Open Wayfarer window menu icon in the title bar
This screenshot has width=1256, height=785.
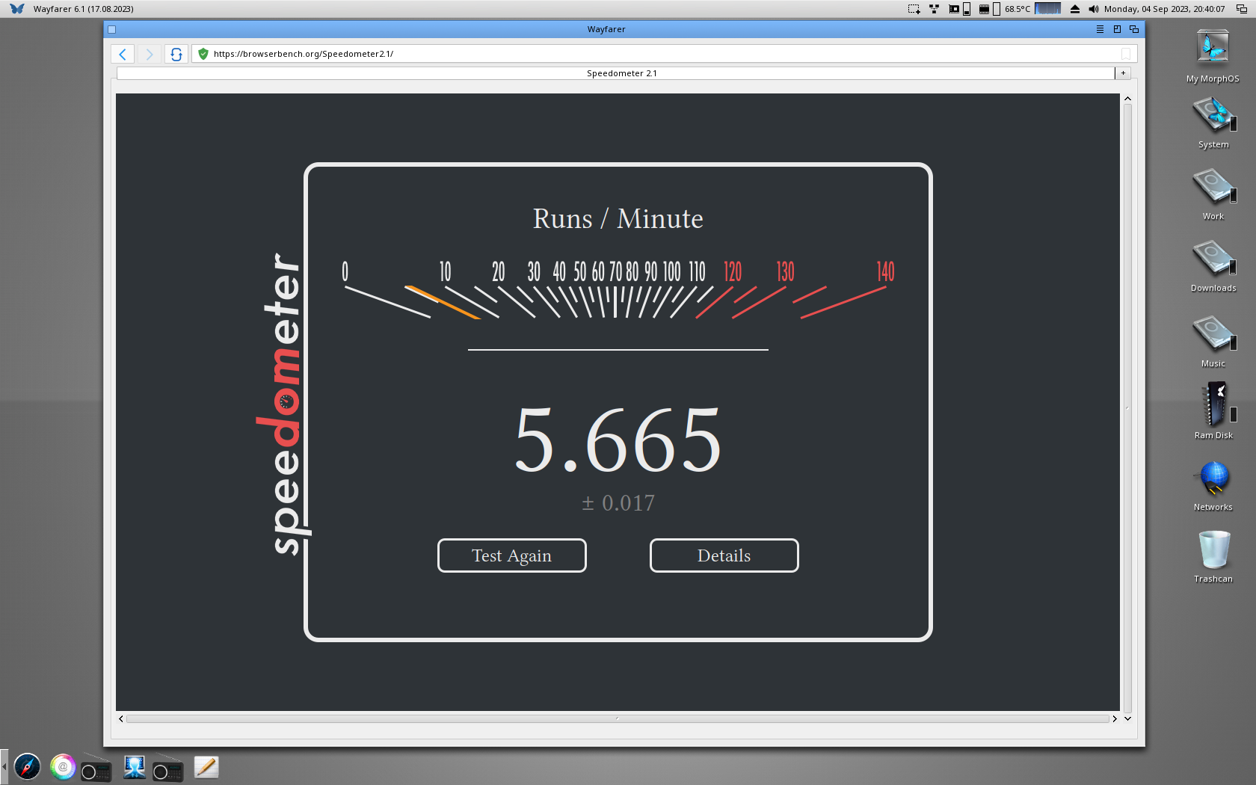click(1100, 29)
